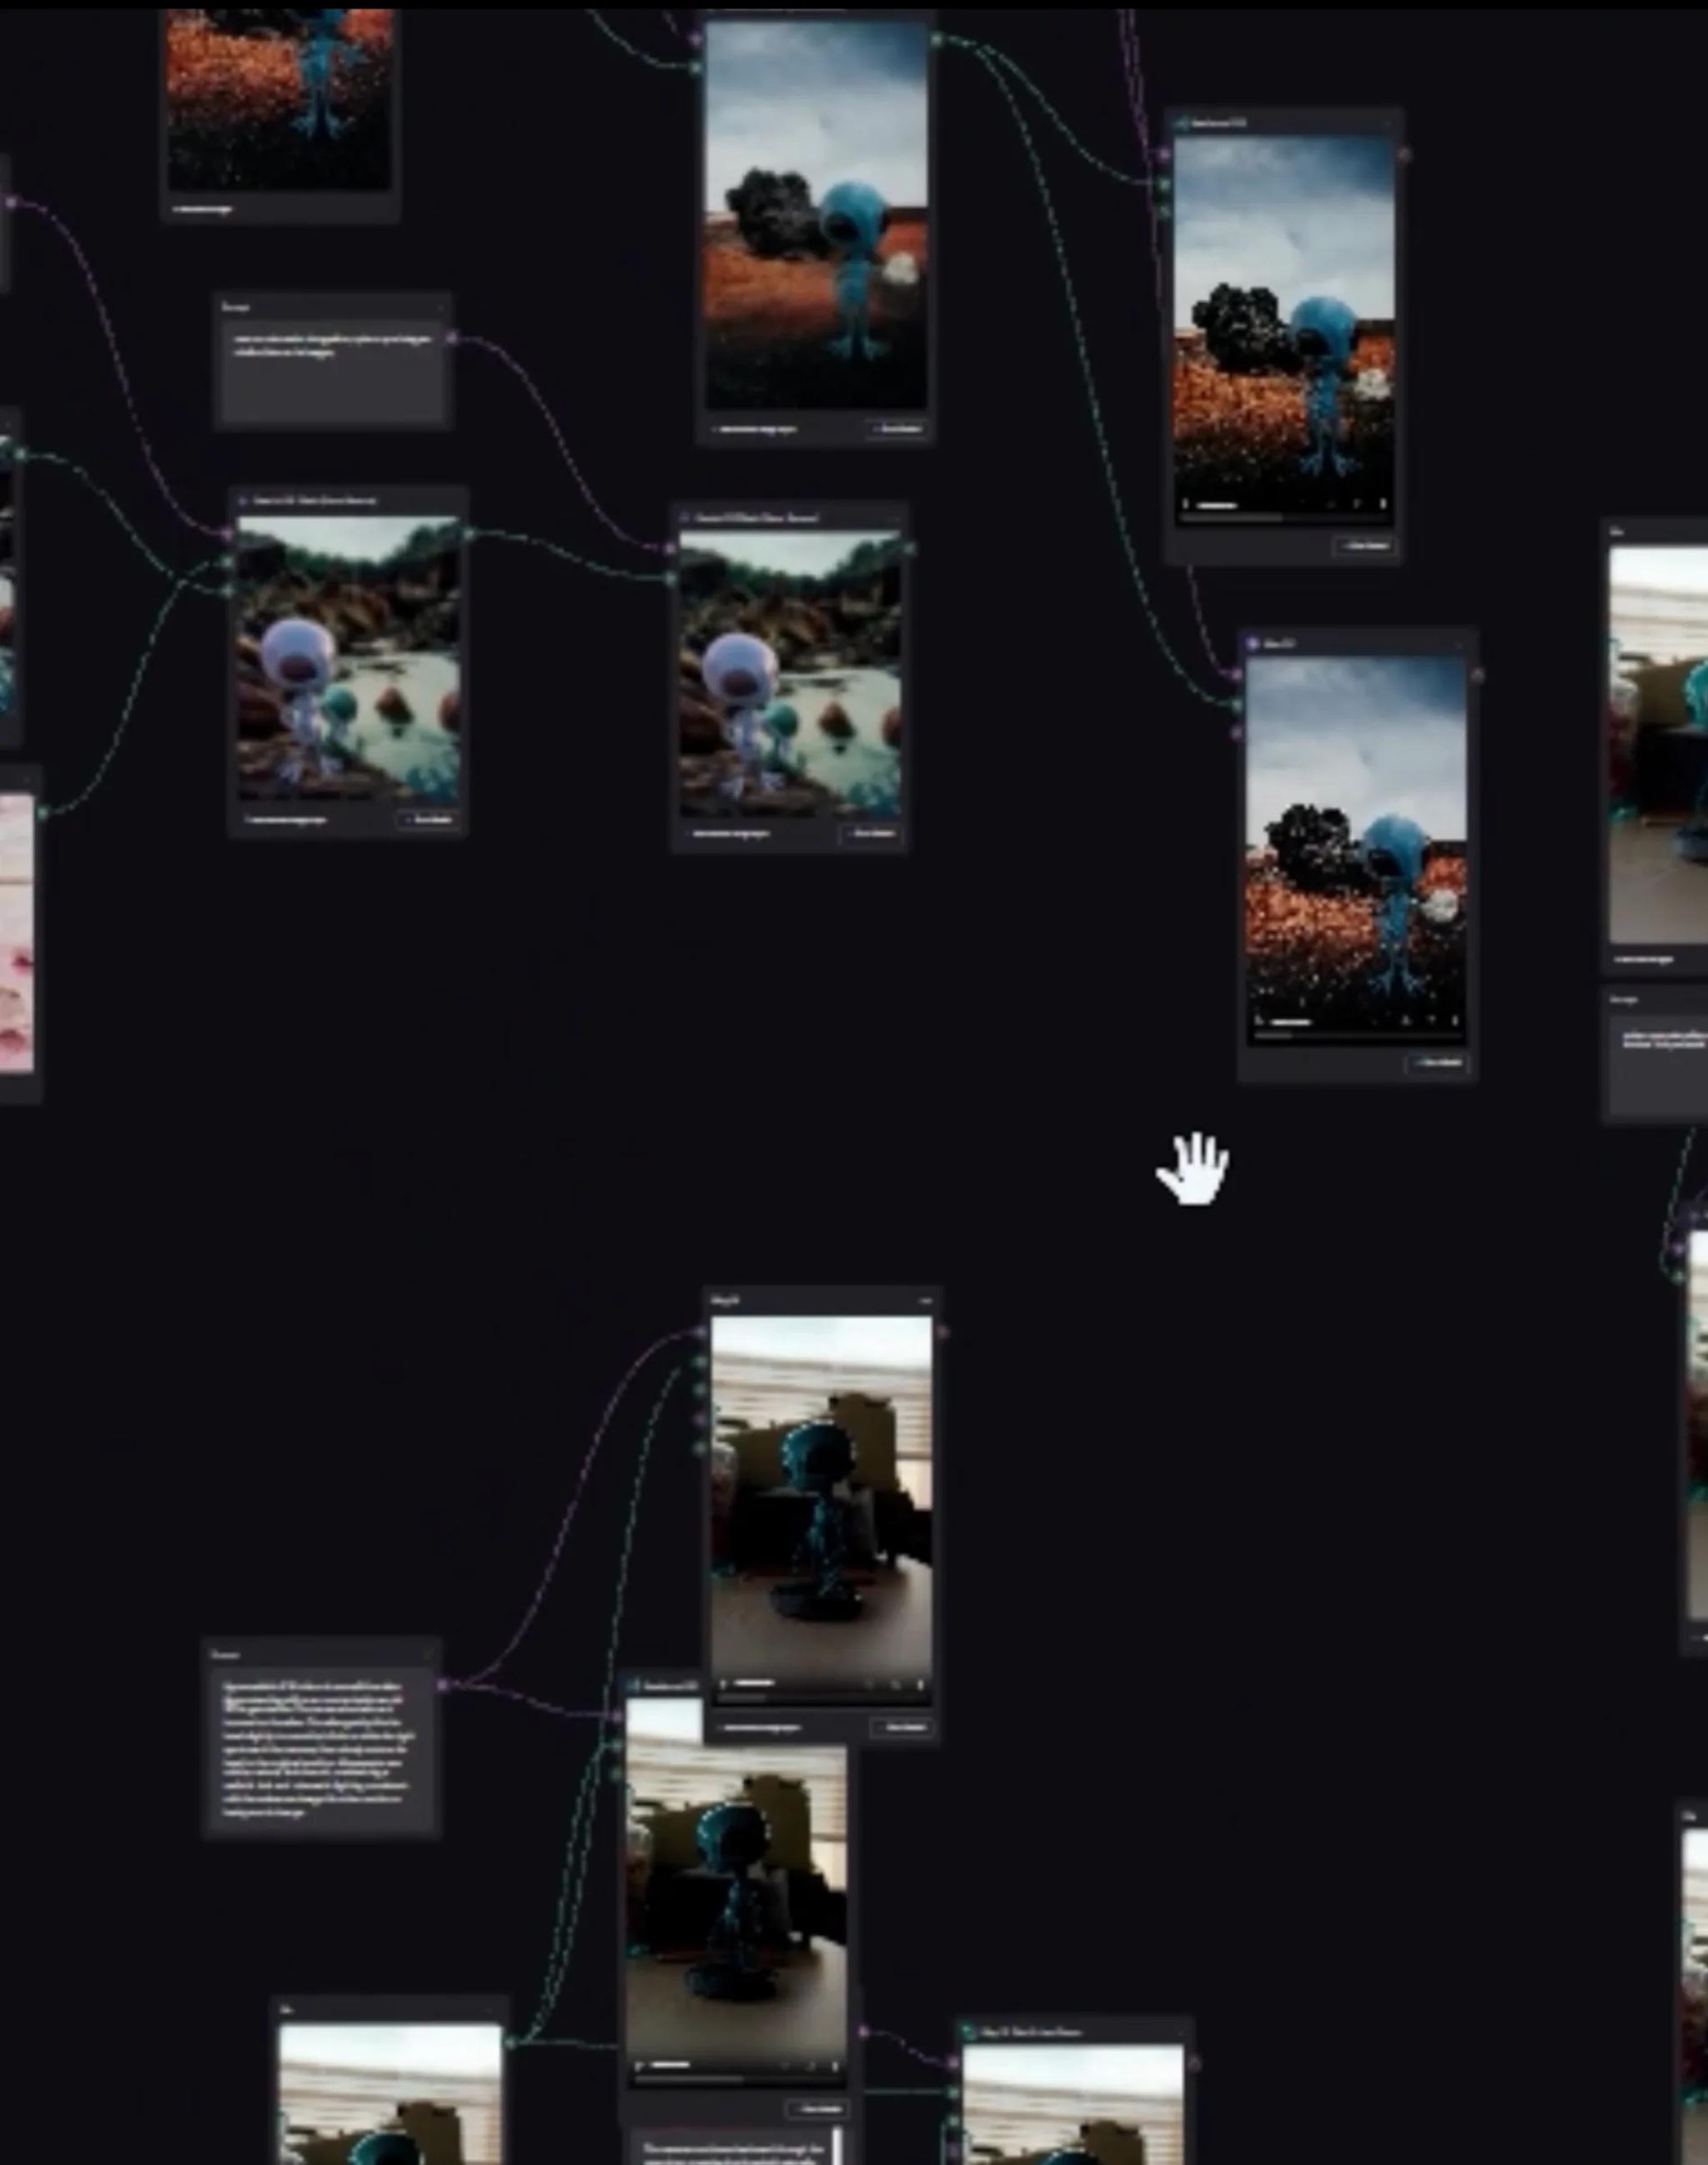1708x2165 pixels.
Task: Select output port of upper office video node
Action: point(942,1332)
